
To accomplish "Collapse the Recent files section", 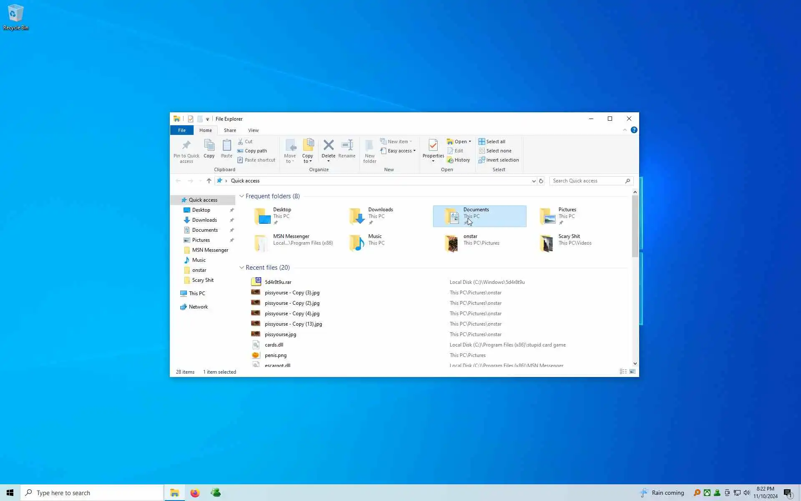I will (242, 268).
